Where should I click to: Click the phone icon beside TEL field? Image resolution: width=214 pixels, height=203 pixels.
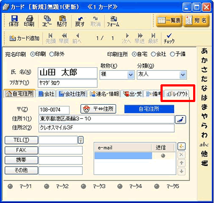coord(81,140)
